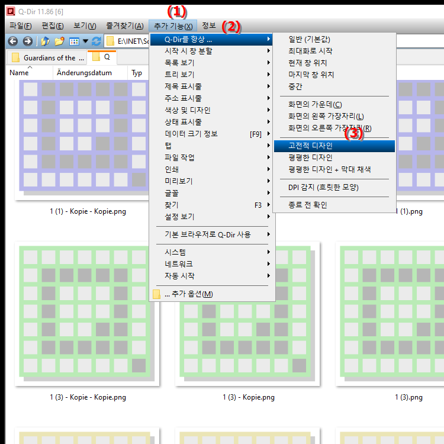The image size is (444, 444).
Task: Open the 미리보기 submenu entry
Action: (211, 181)
